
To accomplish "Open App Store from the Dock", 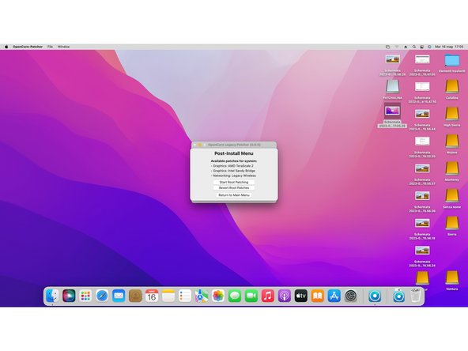I will pyautogui.click(x=334, y=296).
